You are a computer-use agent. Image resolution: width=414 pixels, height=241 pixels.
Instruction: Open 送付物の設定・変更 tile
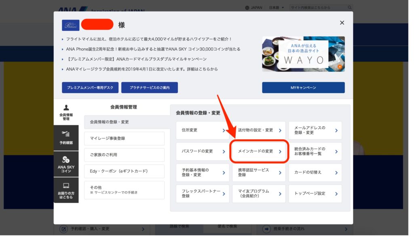click(259, 130)
